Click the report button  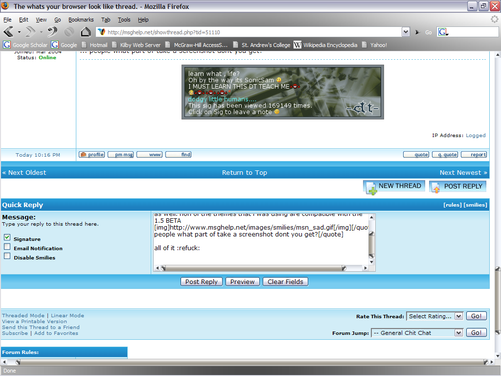point(474,155)
